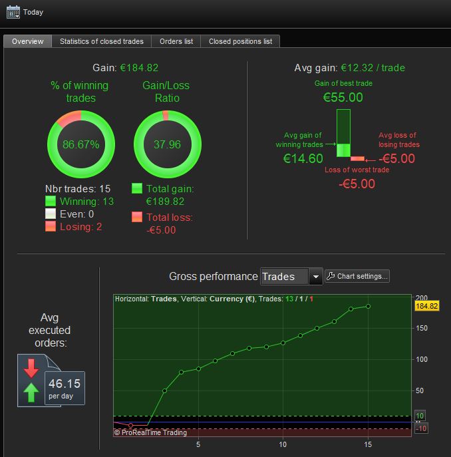
Task: Click the wrench icon in Chart settings
Action: tap(331, 276)
